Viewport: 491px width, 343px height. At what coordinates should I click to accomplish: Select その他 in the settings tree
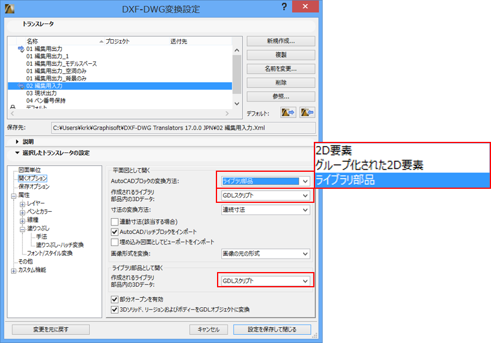25,262
